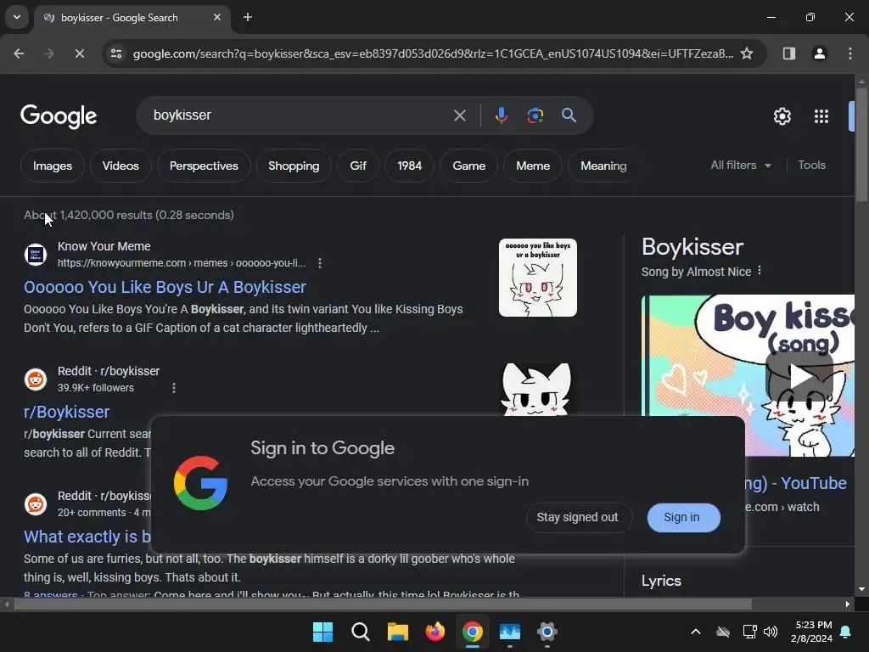Open the What exactly is result link
The width and height of the screenshot is (869, 652).
coord(87,537)
